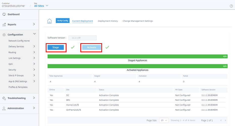
Task: Click the Failed count 0
Action: pos(184,82)
